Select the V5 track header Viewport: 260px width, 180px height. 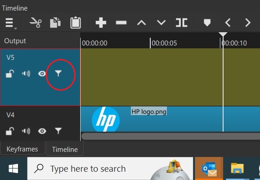(x=40, y=77)
